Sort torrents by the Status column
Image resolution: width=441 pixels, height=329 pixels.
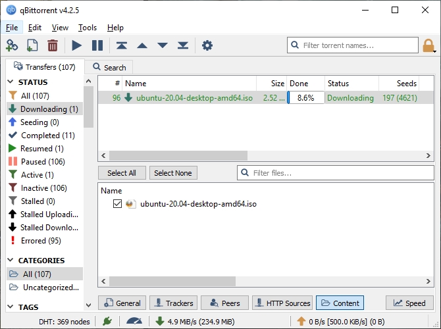click(x=352, y=83)
